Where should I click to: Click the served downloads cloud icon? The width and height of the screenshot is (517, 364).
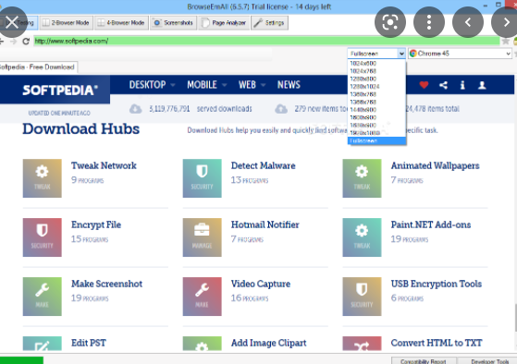[136, 109]
